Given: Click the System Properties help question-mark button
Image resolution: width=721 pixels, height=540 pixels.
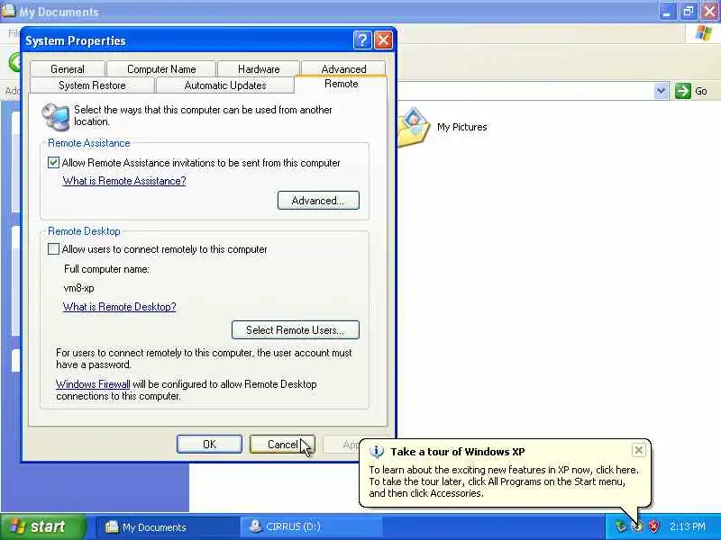Looking at the screenshot, I should tap(362, 40).
